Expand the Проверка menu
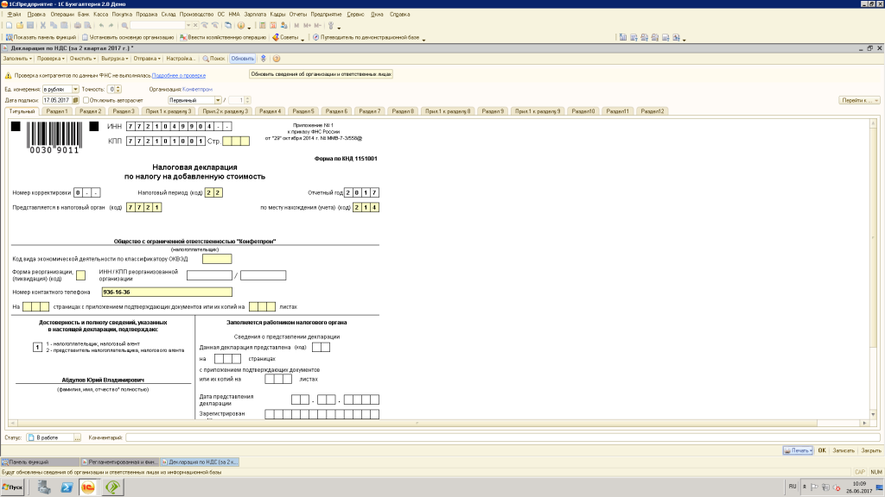Image resolution: width=885 pixels, height=497 pixels. (x=51, y=59)
